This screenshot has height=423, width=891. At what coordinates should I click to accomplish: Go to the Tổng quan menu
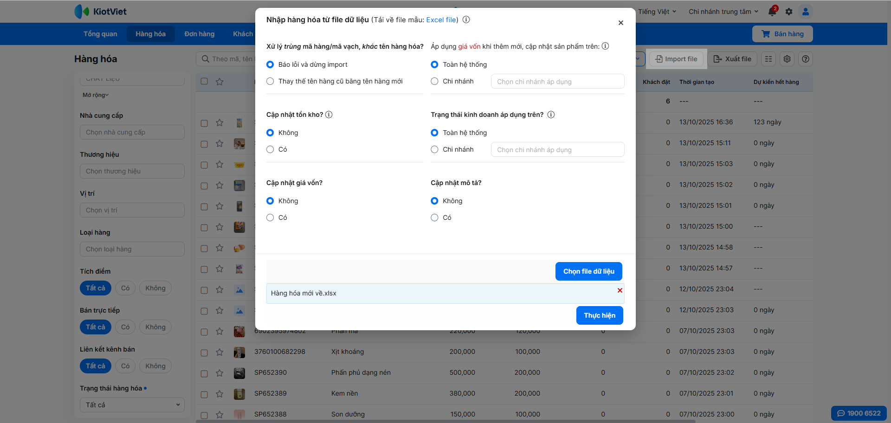coord(100,34)
